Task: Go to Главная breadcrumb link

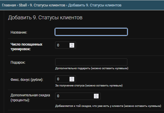Action: [x=9, y=5]
